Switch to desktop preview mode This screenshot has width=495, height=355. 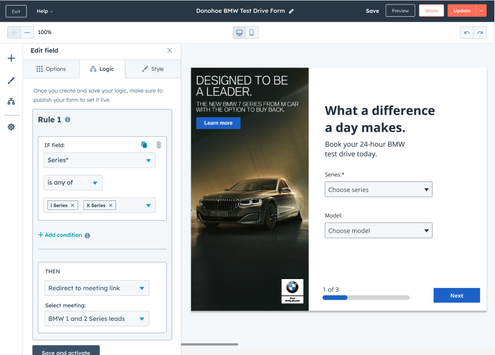pyautogui.click(x=239, y=32)
